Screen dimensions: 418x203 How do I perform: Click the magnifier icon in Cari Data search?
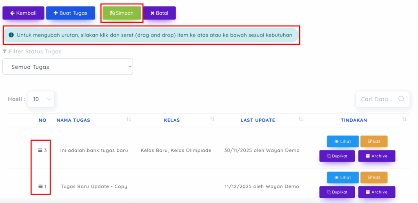point(401,99)
